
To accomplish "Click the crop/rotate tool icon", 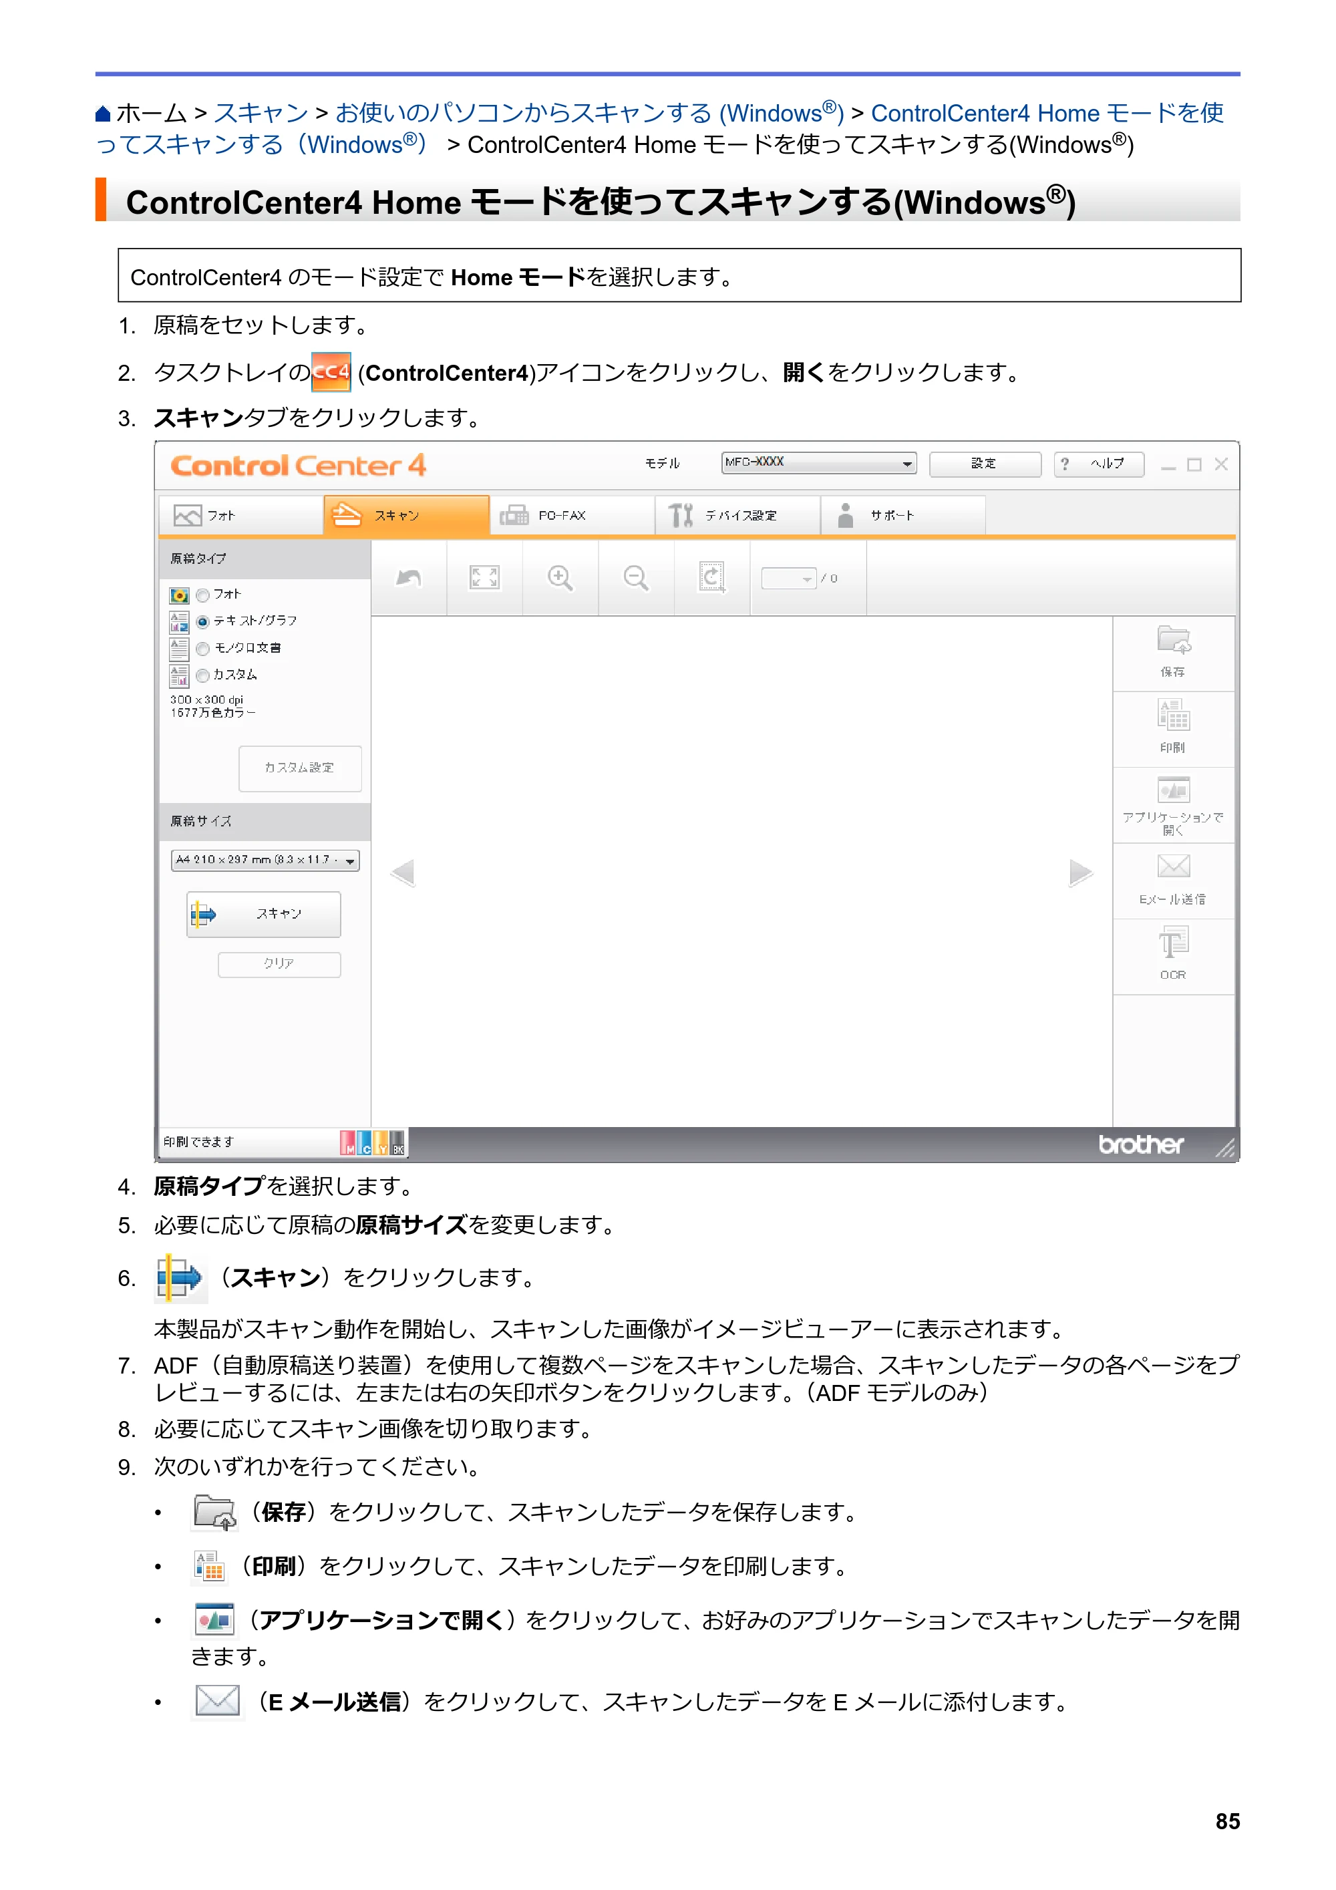I will [711, 578].
